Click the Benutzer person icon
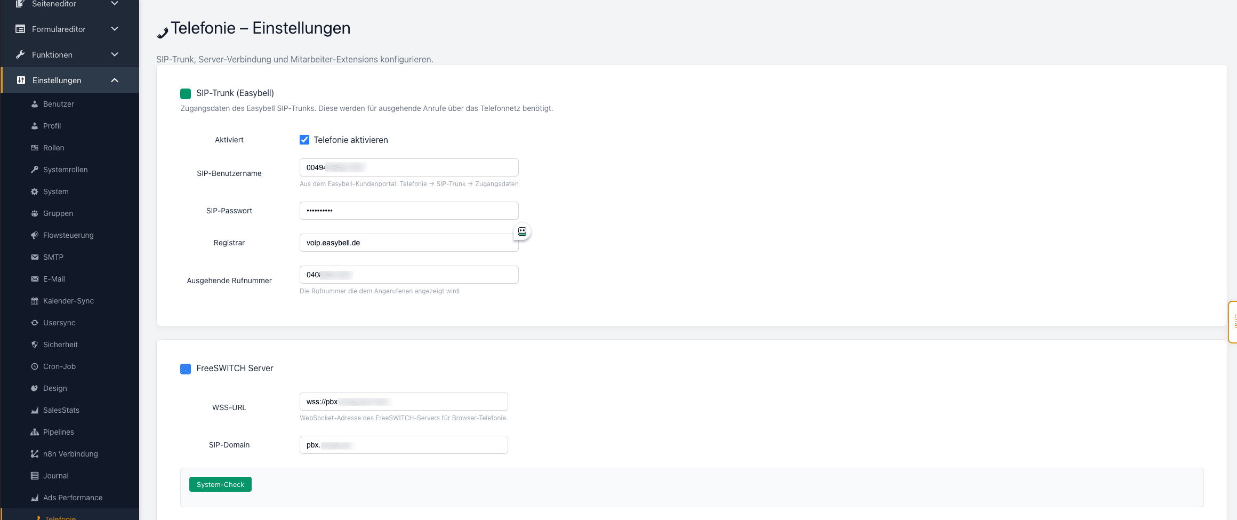The width and height of the screenshot is (1237, 520). [x=35, y=104]
